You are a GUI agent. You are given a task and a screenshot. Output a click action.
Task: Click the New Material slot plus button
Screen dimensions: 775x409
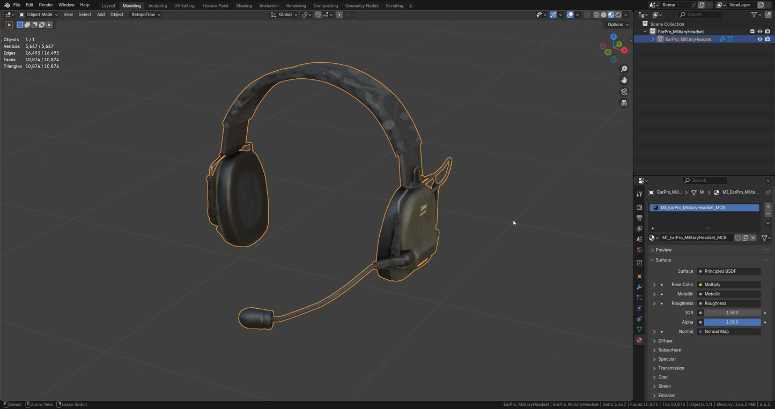click(767, 205)
